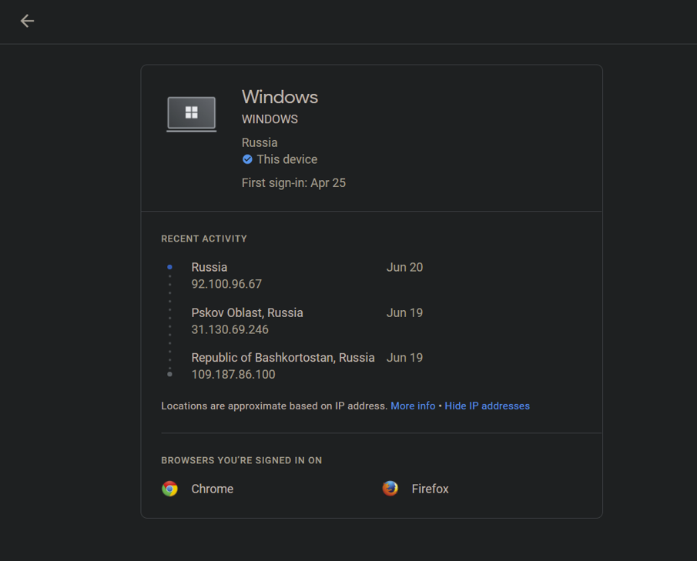The image size is (697, 561).
Task: Open the More info link
Action: (x=413, y=406)
